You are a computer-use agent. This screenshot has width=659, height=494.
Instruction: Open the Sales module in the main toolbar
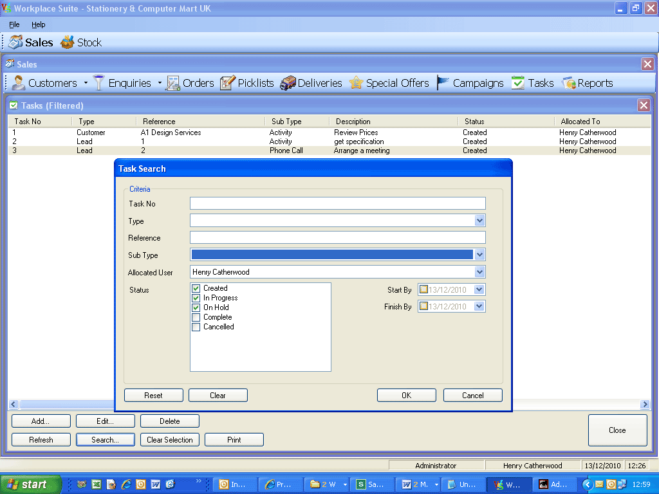tap(31, 42)
